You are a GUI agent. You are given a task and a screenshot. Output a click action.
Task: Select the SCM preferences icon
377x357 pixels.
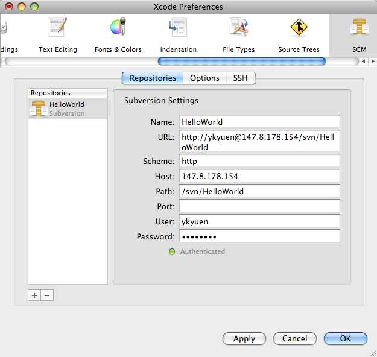click(360, 34)
